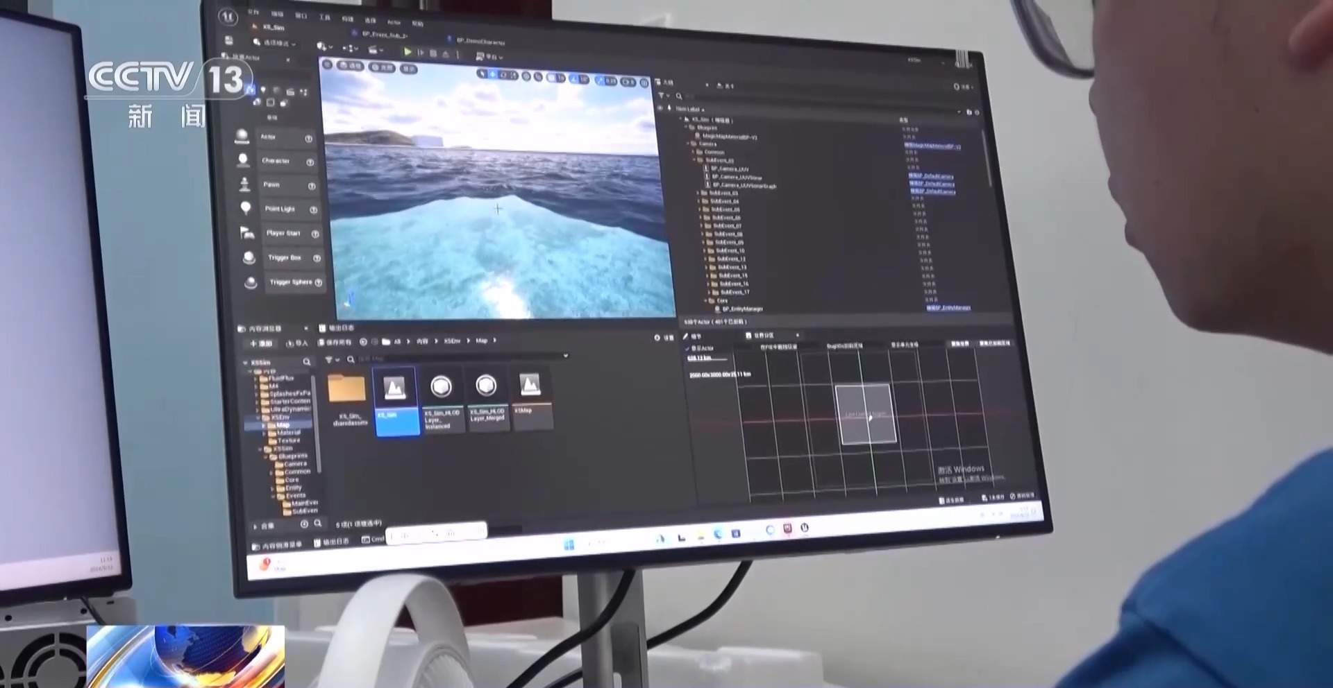The height and width of the screenshot is (688, 1333).
Task: Switch to the output log tab beside content browser
Action: (337, 328)
